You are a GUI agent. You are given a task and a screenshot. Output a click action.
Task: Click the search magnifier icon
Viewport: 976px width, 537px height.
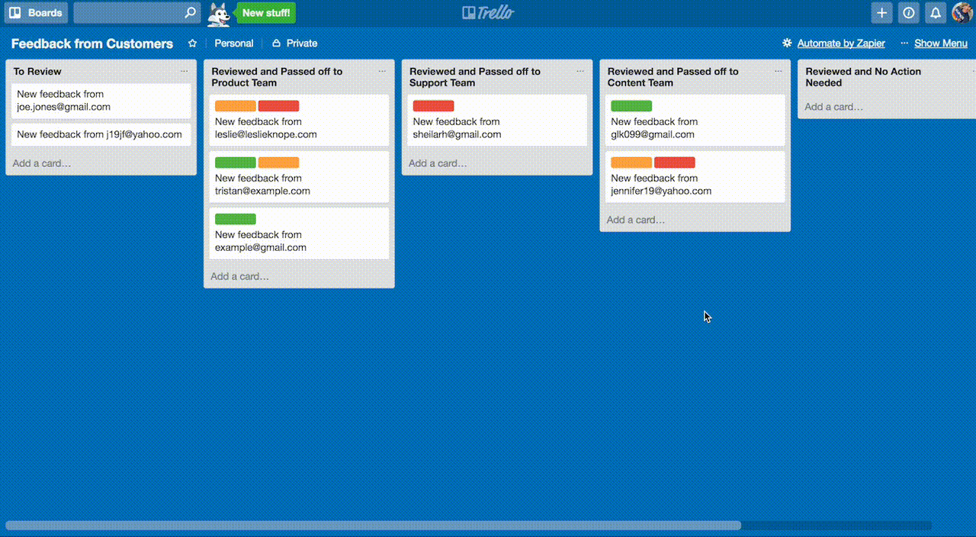coord(190,13)
